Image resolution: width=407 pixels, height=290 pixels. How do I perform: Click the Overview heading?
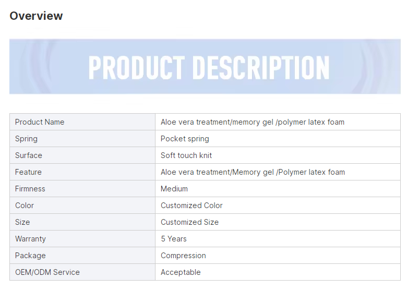[x=36, y=16]
